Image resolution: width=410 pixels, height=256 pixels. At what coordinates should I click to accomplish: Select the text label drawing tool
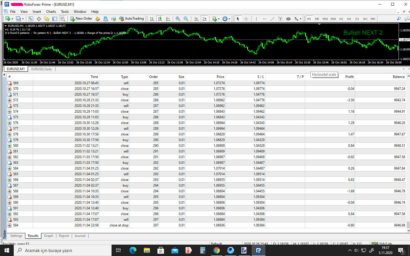280,19
